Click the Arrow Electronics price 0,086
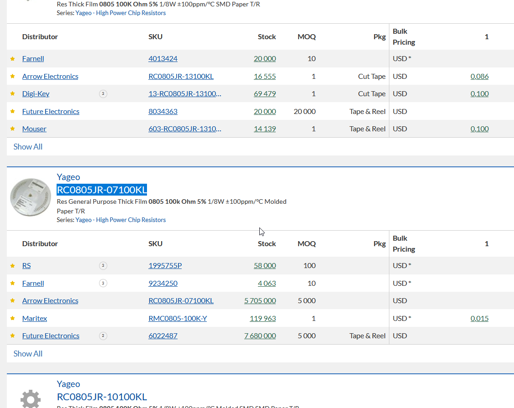This screenshot has height=408, width=514. pos(479,76)
